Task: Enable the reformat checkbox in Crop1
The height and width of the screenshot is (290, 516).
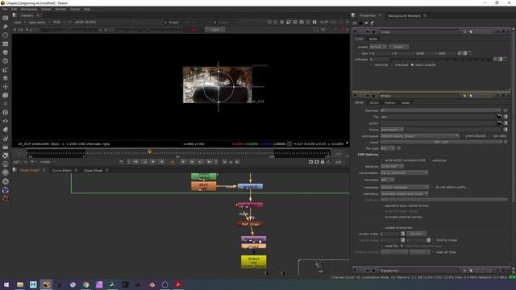Action: click(372, 65)
